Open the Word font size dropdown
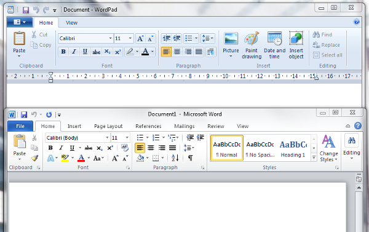 [x=127, y=138]
